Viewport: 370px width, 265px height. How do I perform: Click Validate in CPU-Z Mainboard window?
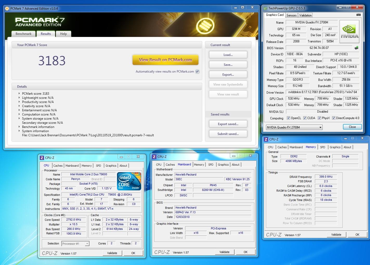tap(224, 252)
